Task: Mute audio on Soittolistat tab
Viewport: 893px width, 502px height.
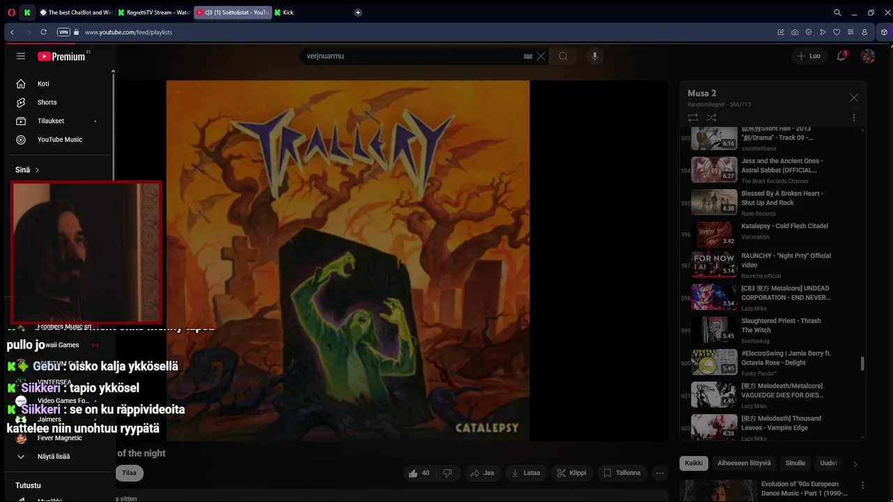Action: 209,13
